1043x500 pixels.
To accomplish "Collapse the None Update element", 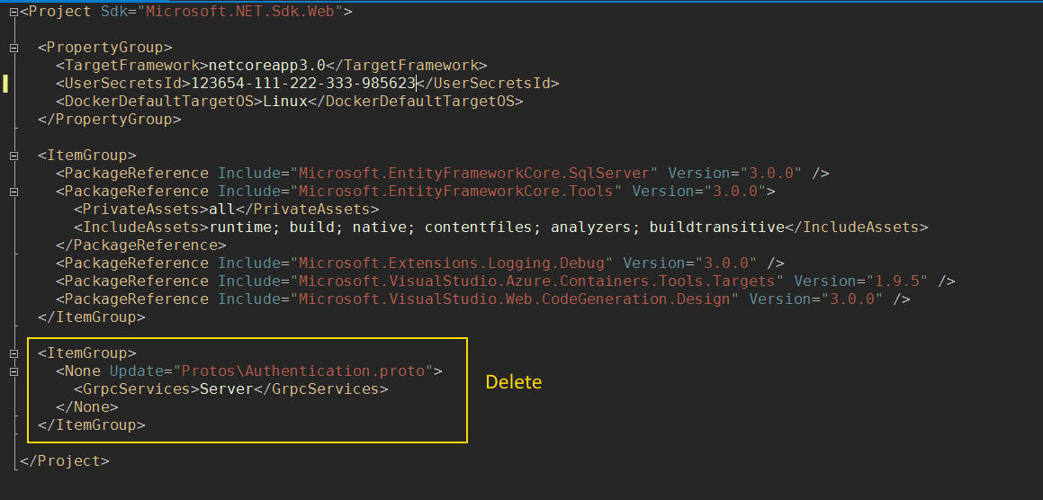I will pos(13,371).
